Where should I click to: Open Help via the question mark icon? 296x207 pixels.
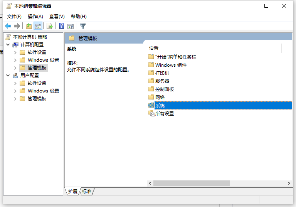(61, 26)
